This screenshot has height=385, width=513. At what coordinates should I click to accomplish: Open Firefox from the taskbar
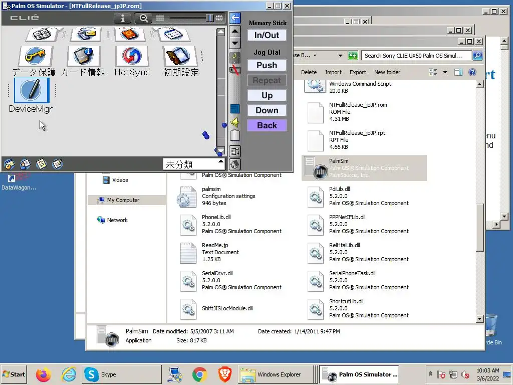pyautogui.click(x=43, y=374)
